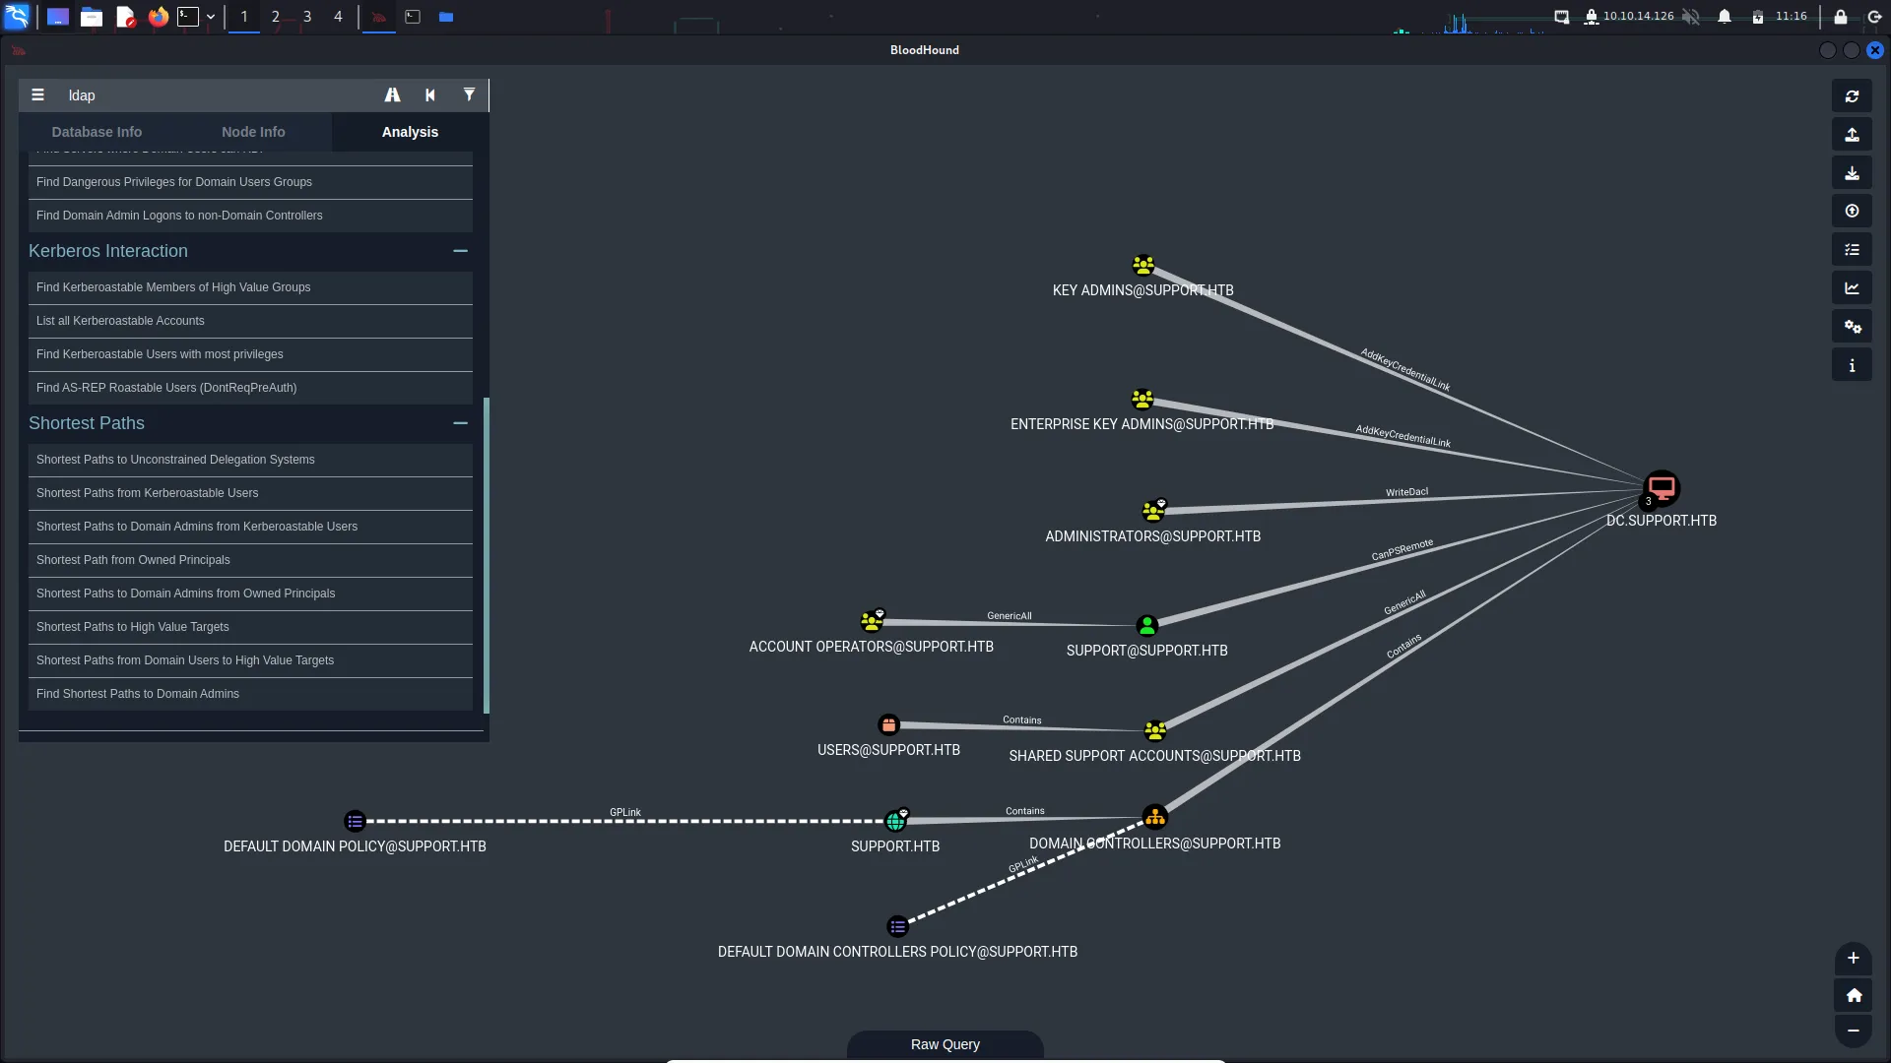This screenshot has height=1063, width=1891.
Task: Switch to the Database Info tab
Action: [97, 132]
